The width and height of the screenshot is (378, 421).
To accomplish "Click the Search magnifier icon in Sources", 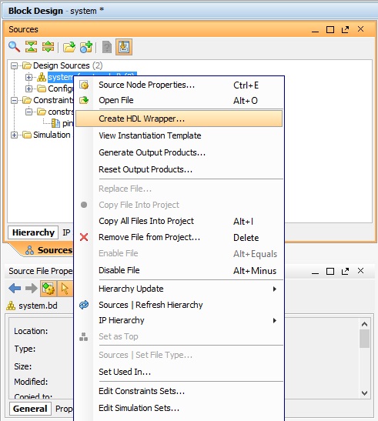I will pyautogui.click(x=14, y=47).
